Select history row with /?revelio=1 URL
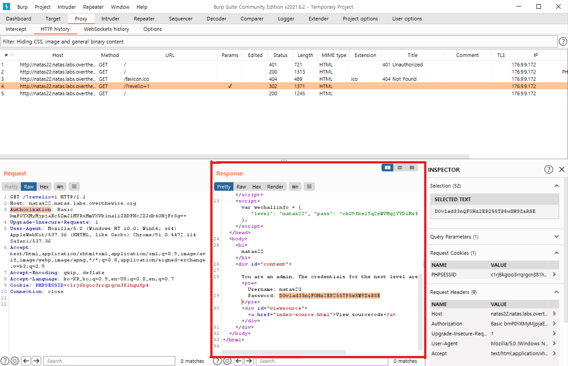The image size is (568, 366). 284,86
